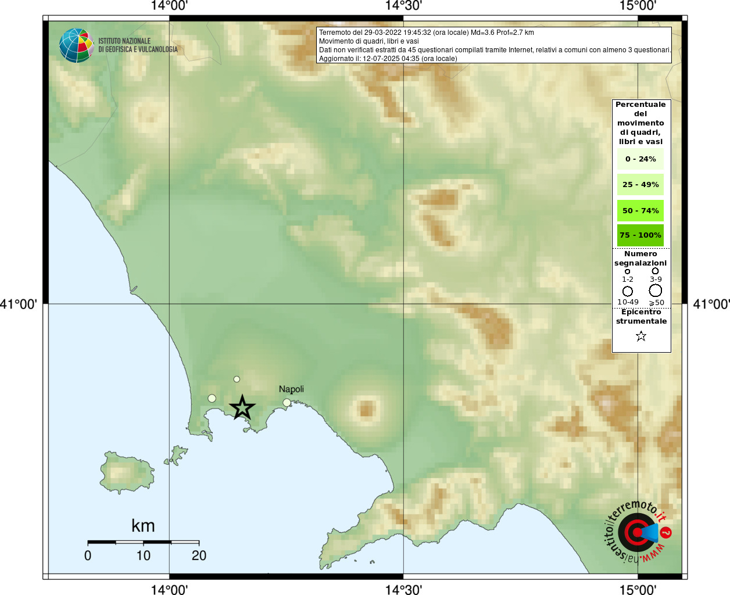The height and width of the screenshot is (595, 730).
Task: Click the legend's epicentro strumentale star
Action: click(641, 336)
